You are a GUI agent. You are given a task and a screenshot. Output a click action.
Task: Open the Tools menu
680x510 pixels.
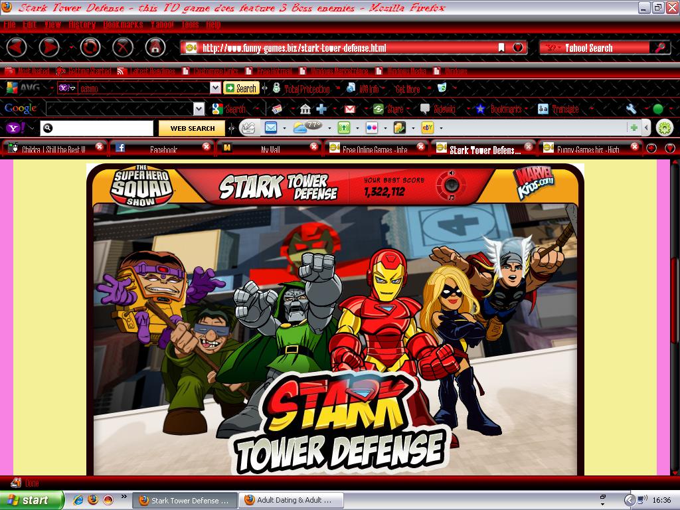click(x=191, y=25)
